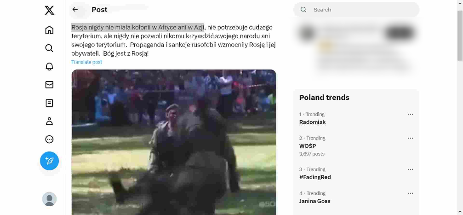Focus the Search input field
The height and width of the screenshot is (215, 463).
point(356,10)
